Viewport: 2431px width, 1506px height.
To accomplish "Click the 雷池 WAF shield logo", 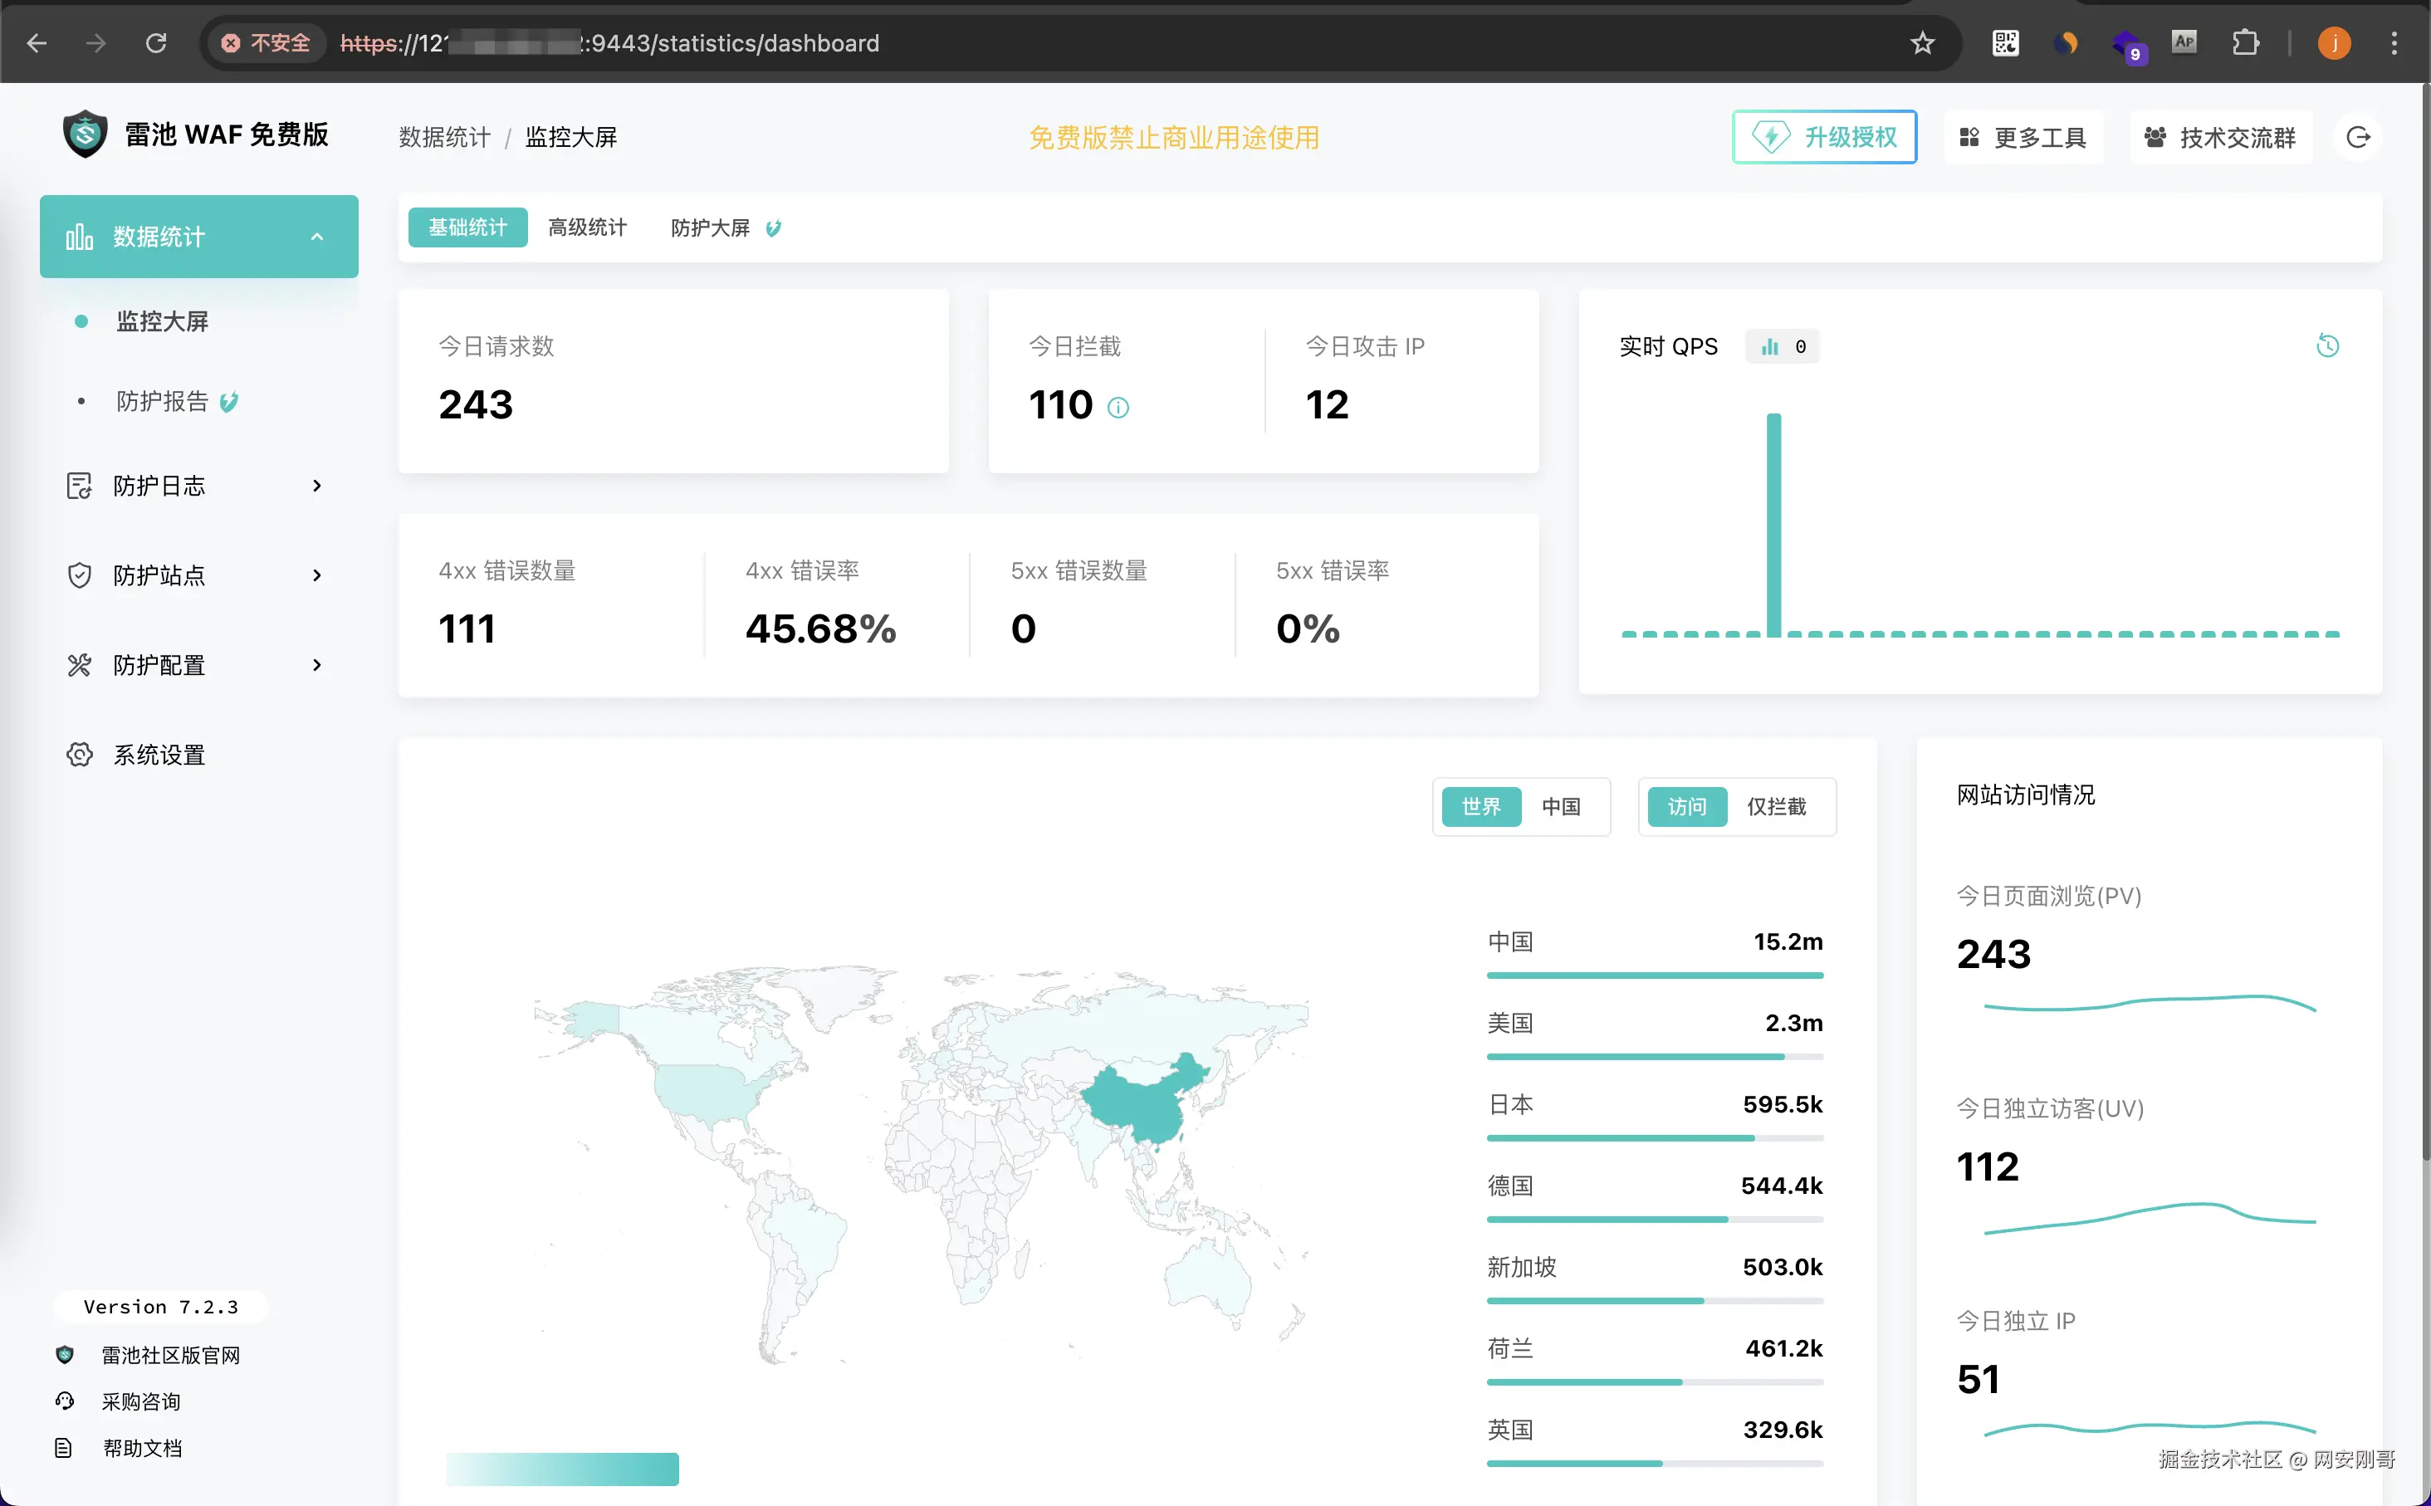I will pyautogui.click(x=85, y=134).
